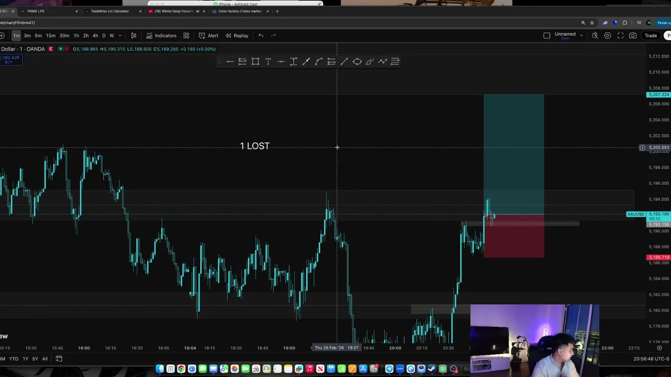
Task: Switch to the 1h timeframe
Action: (x=77, y=36)
